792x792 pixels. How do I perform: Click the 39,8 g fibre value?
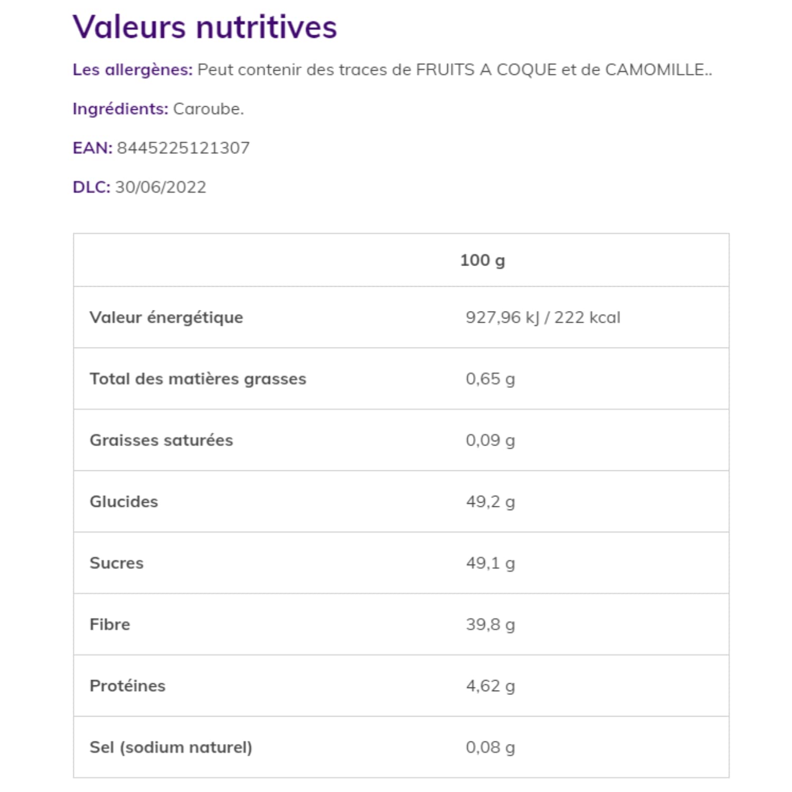490,625
